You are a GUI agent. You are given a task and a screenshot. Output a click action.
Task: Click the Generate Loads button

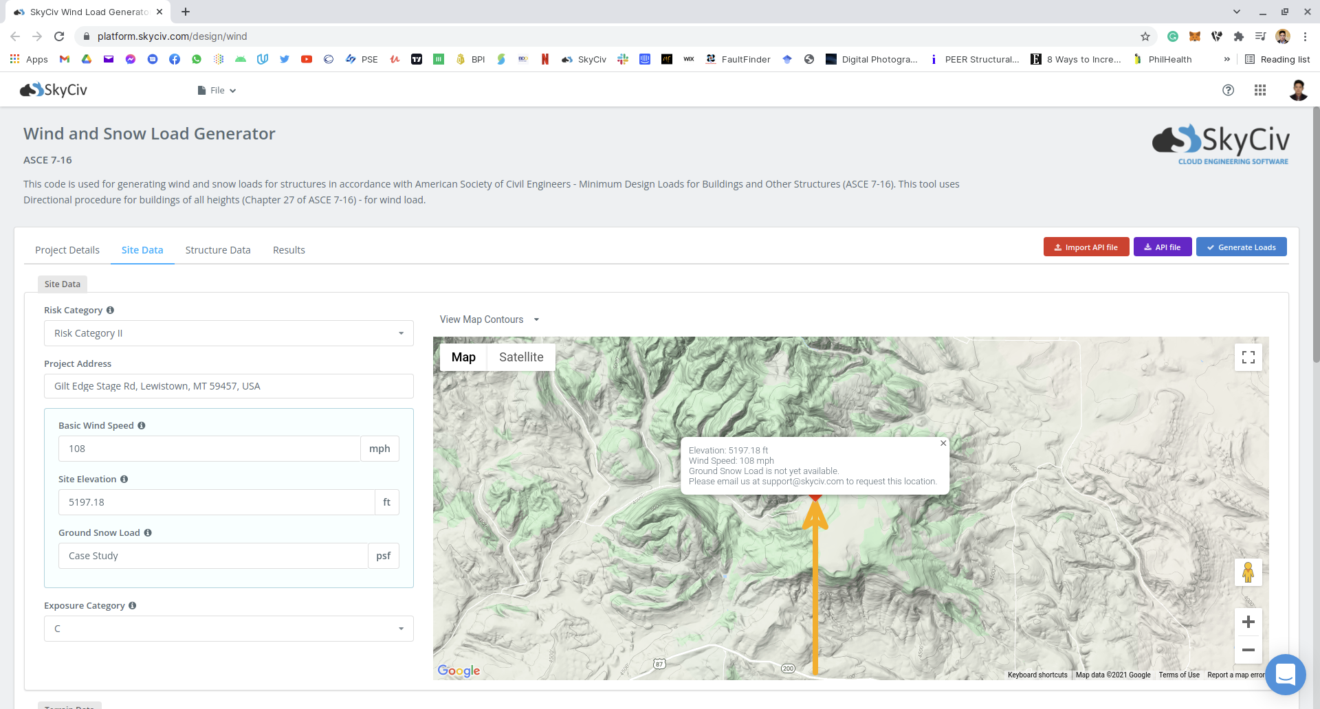(x=1241, y=247)
